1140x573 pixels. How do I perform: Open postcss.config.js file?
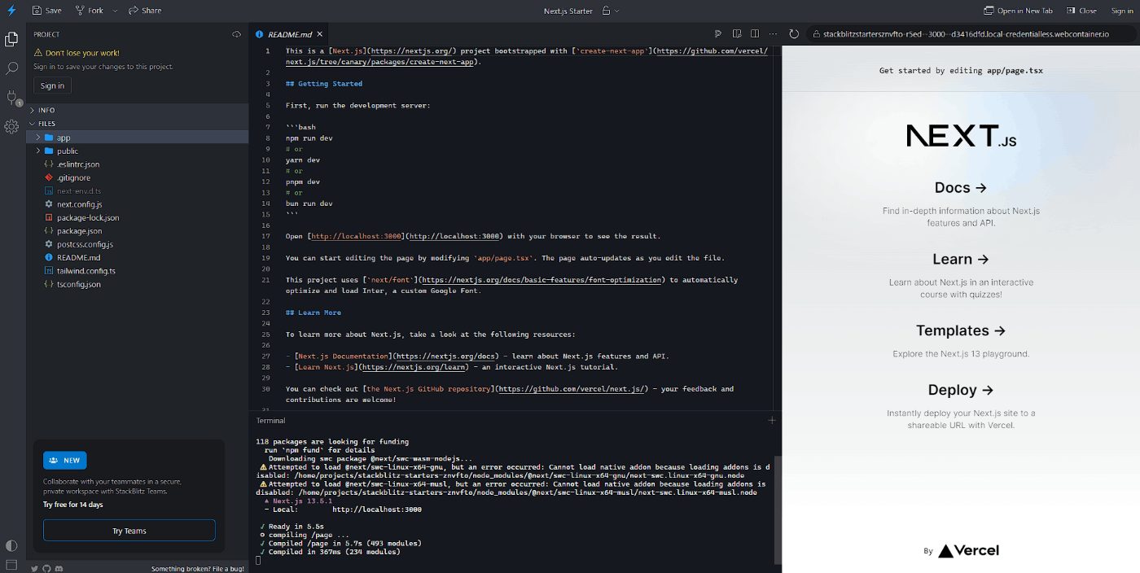click(138, 244)
